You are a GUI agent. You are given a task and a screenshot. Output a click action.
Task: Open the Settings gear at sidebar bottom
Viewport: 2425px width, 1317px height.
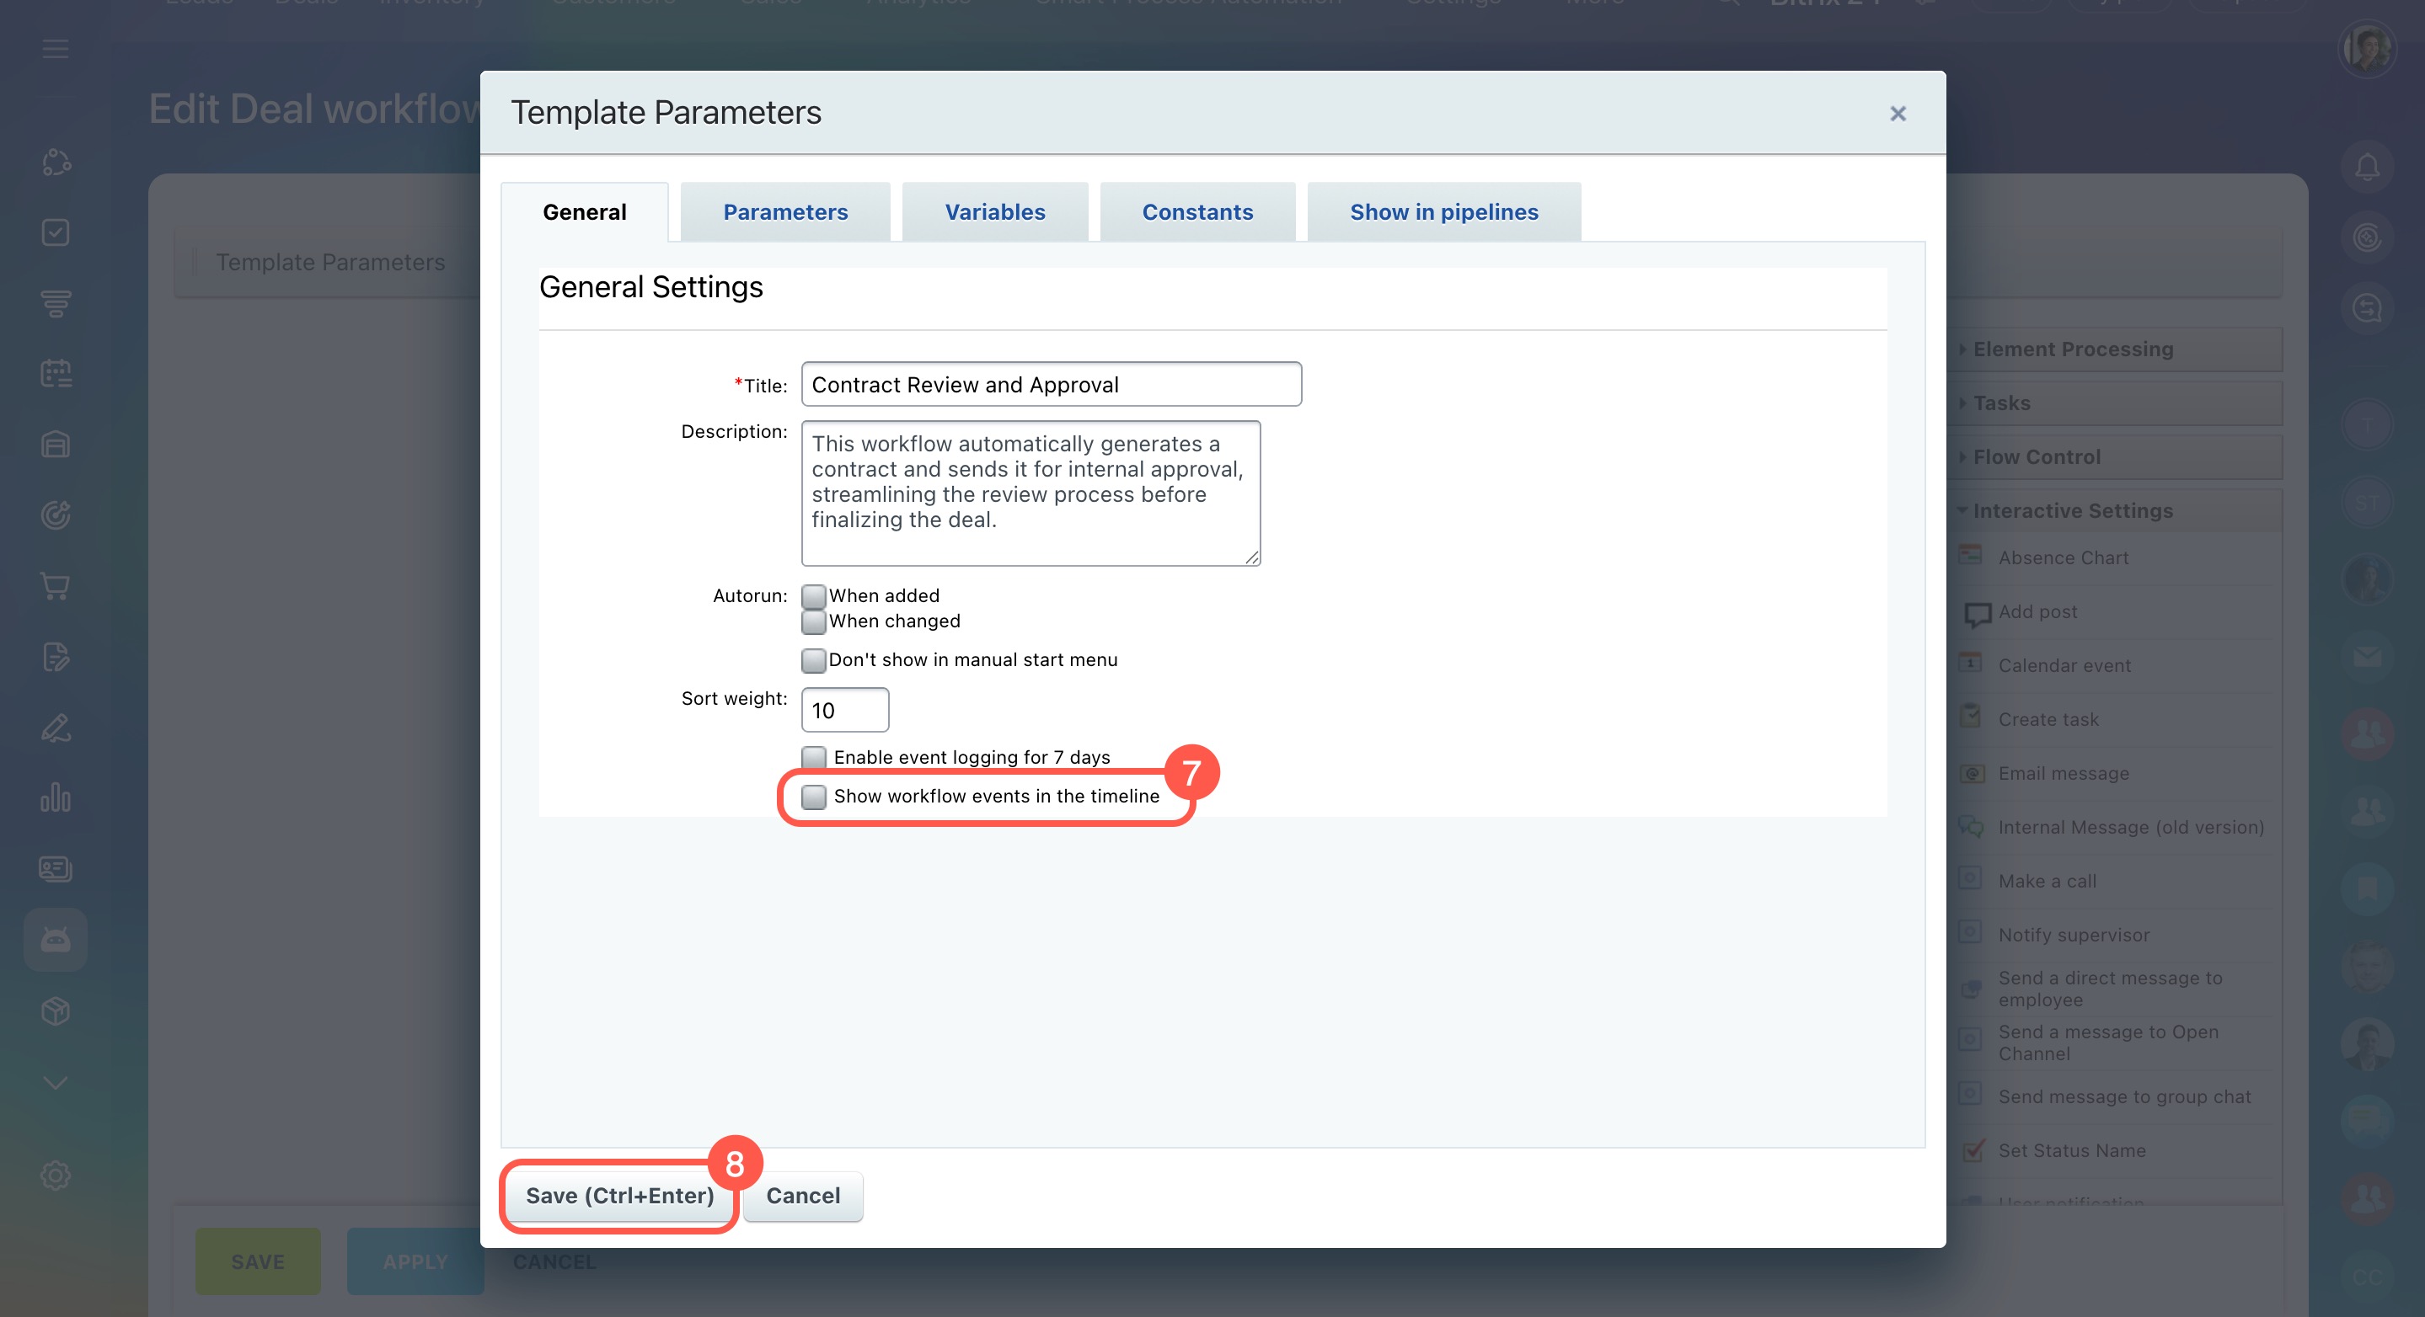56,1175
